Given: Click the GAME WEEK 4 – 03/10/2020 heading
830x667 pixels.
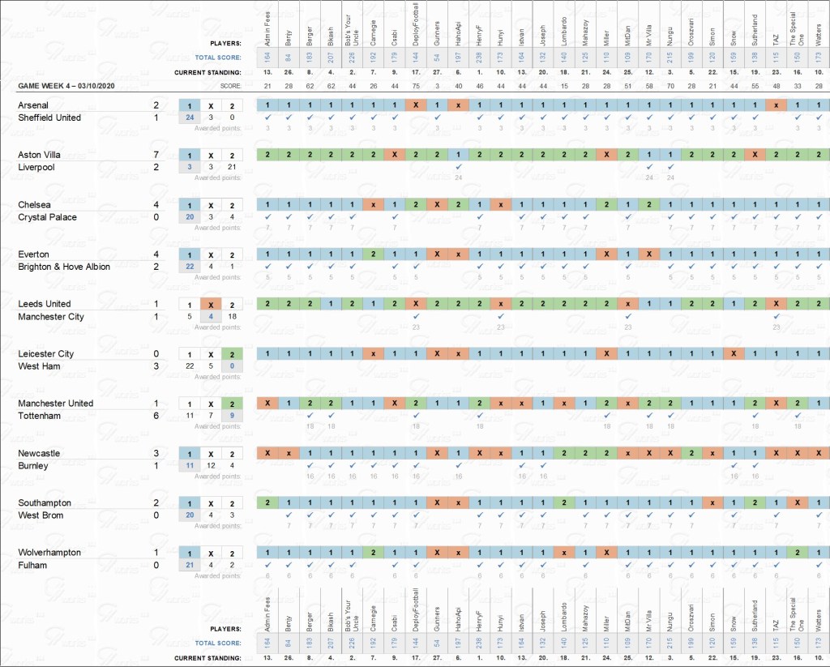Looking at the screenshot, I should pos(64,85).
